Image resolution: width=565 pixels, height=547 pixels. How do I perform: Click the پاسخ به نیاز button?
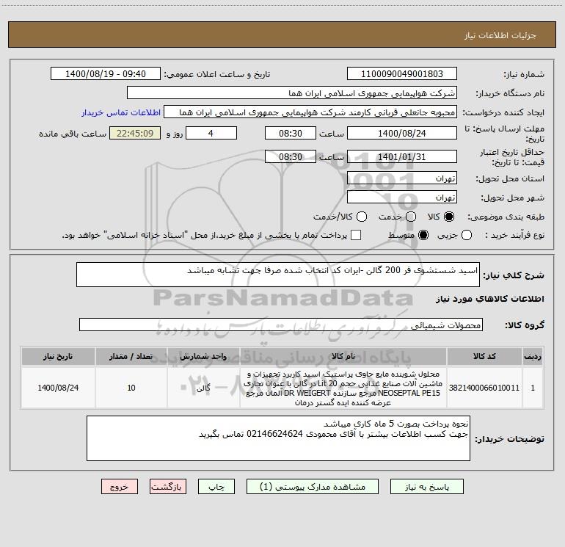point(426,487)
